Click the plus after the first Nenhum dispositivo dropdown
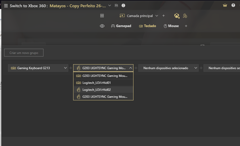 point(201,68)
